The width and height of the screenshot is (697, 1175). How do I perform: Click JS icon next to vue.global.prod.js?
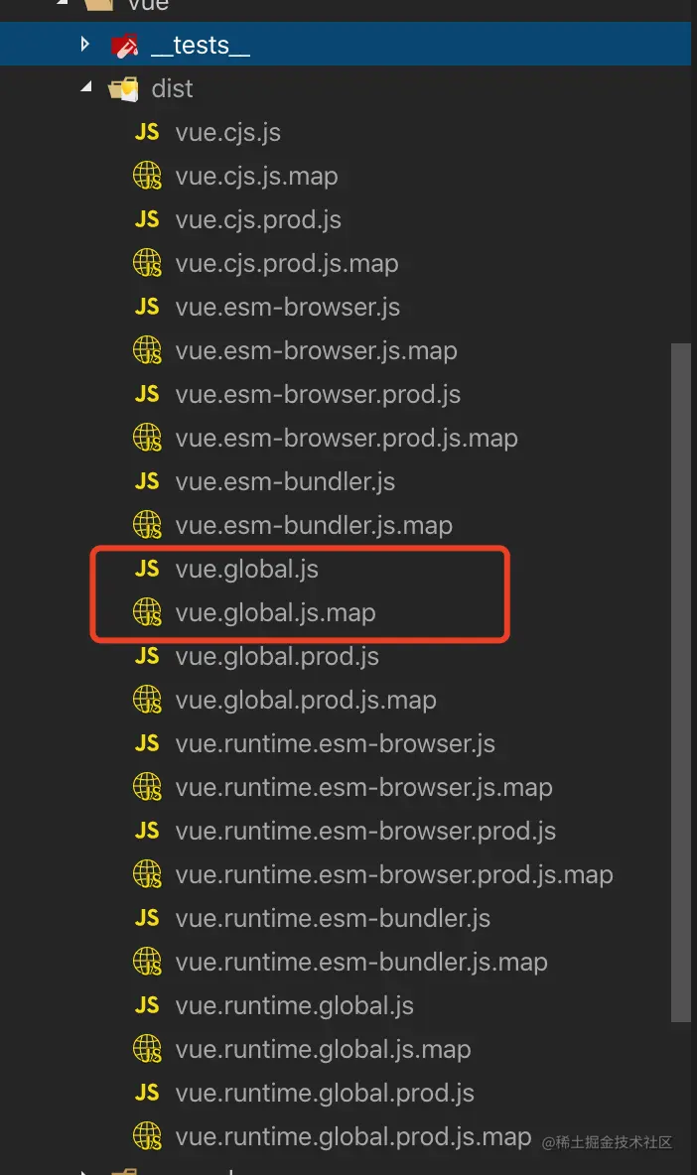[x=147, y=656]
